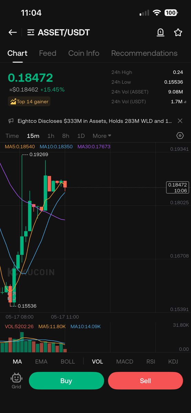Viewport: 191px width, 413px height.
Task: Open the Top 14 gainer badge
Action: tap(29, 102)
